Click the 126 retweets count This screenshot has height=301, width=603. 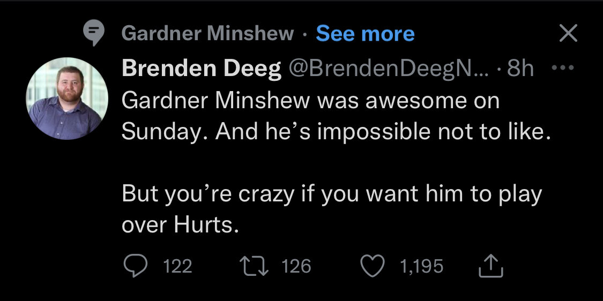click(296, 266)
